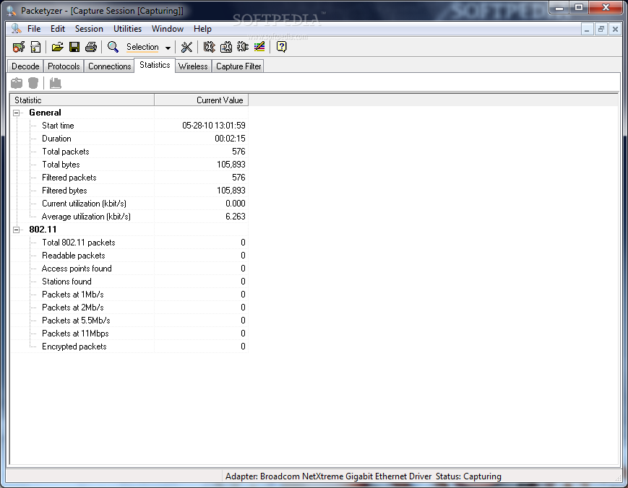The width and height of the screenshot is (628, 488).
Task: Select the Total bytes row
Action: [129, 165]
